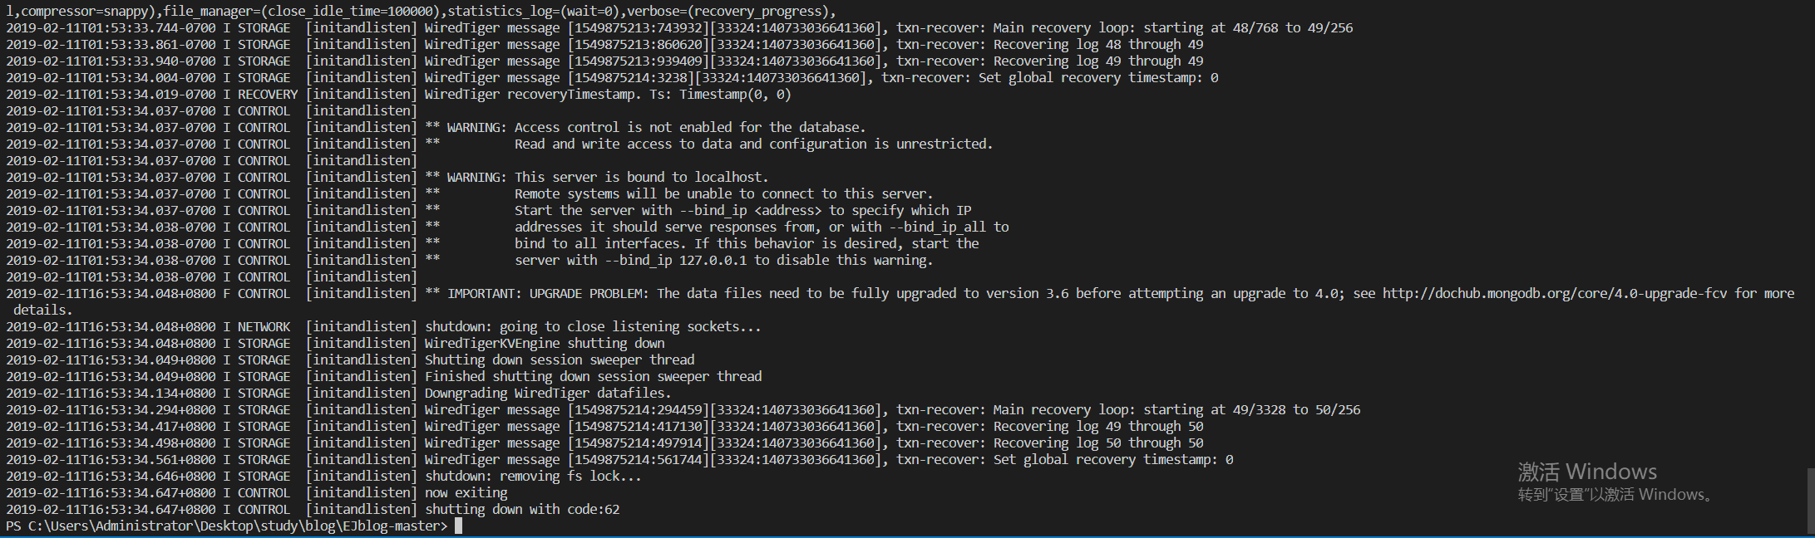The height and width of the screenshot is (538, 1815).
Task: Click 'Remote systems will be unable to connect' text
Action: [x=723, y=193]
